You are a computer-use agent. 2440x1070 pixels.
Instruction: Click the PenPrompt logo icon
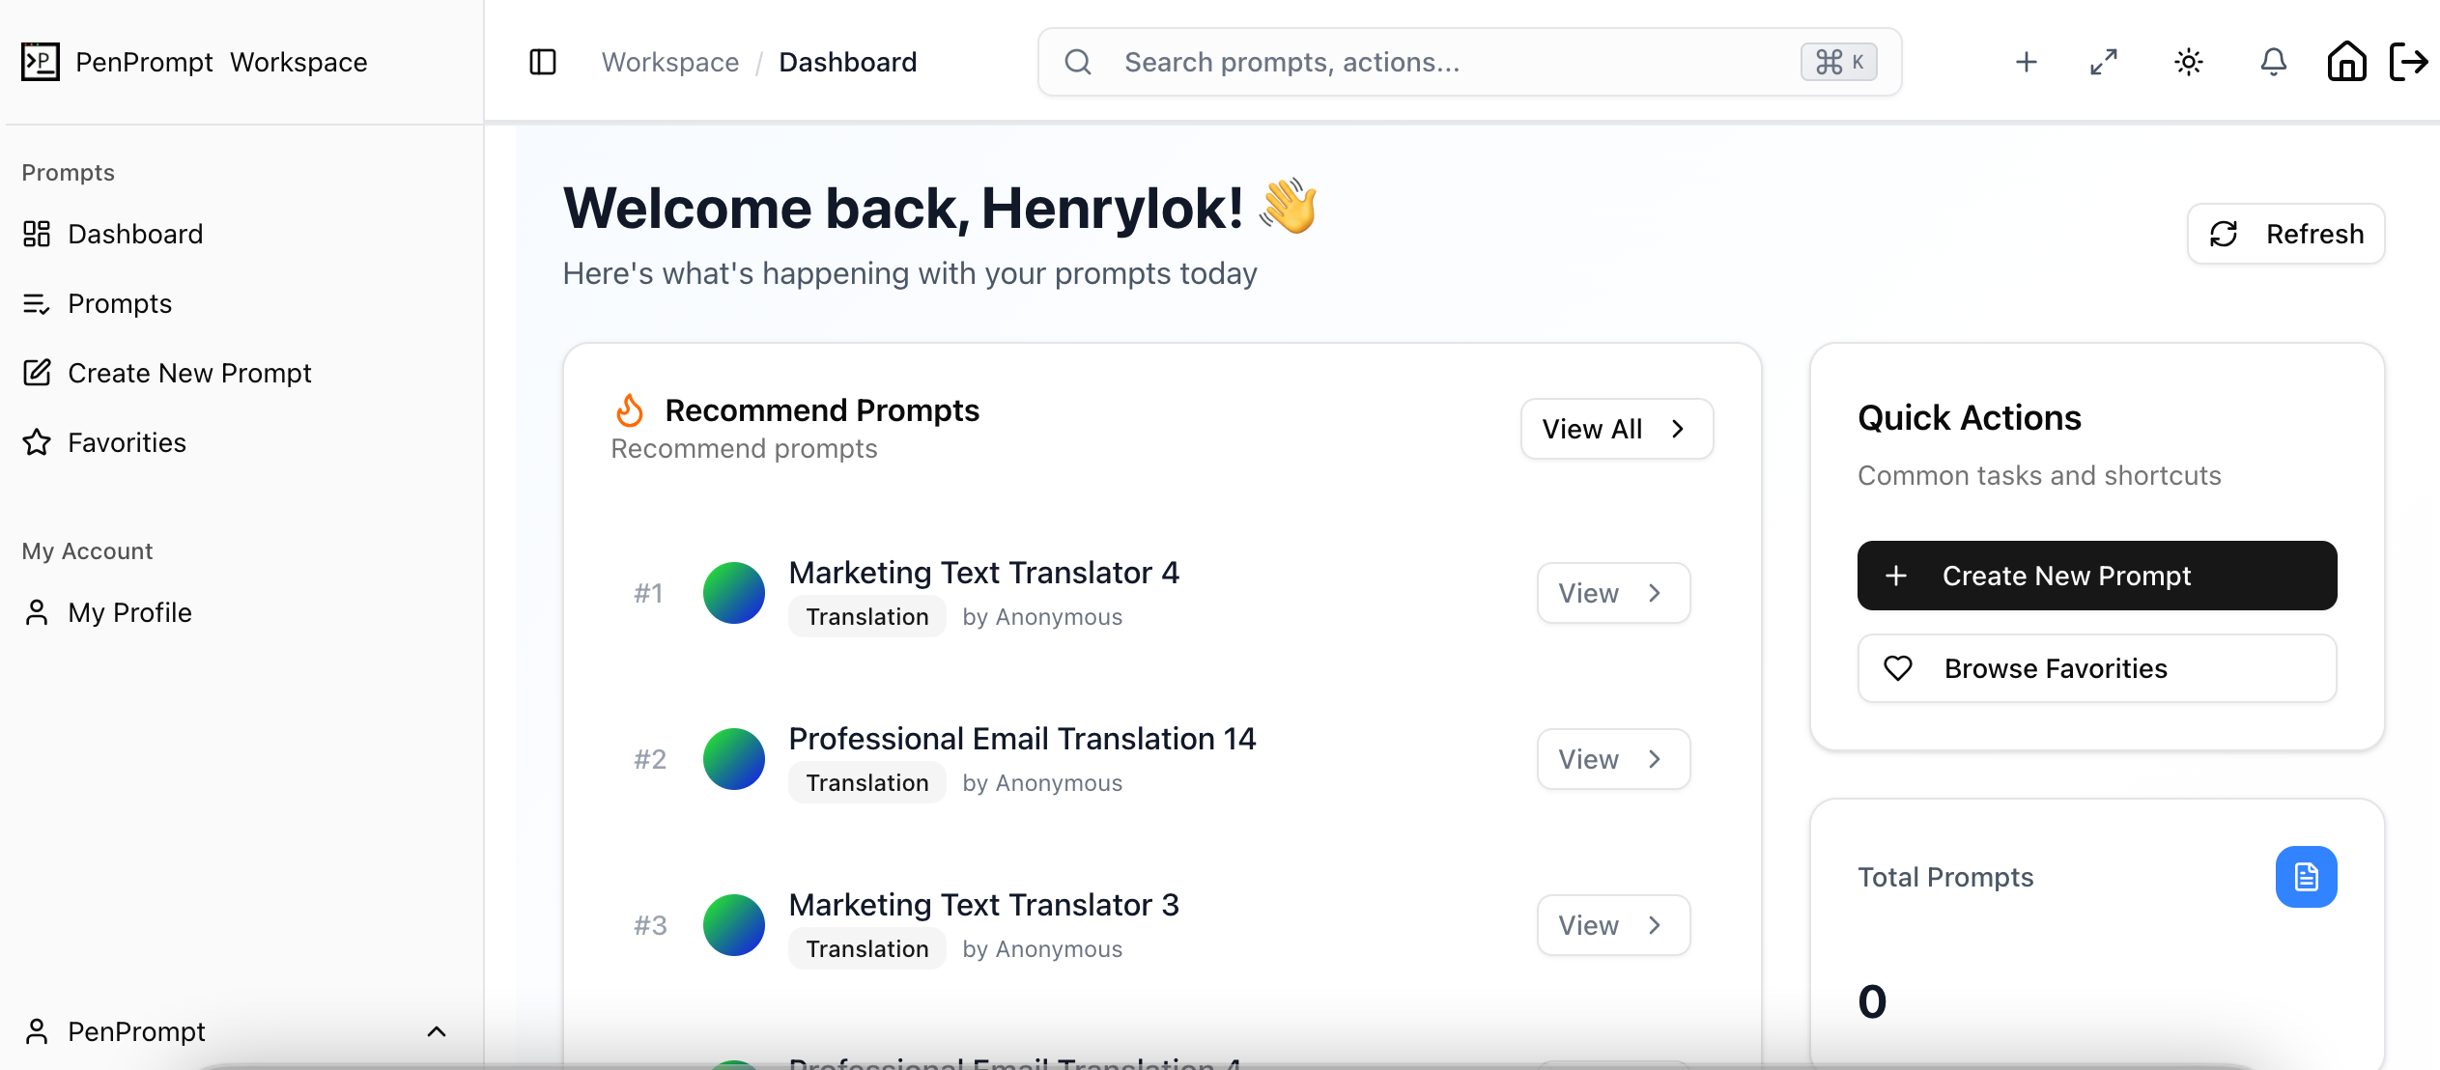tap(40, 62)
